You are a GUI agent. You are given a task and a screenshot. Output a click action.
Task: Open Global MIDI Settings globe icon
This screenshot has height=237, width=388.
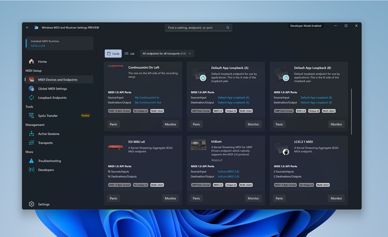click(x=31, y=88)
